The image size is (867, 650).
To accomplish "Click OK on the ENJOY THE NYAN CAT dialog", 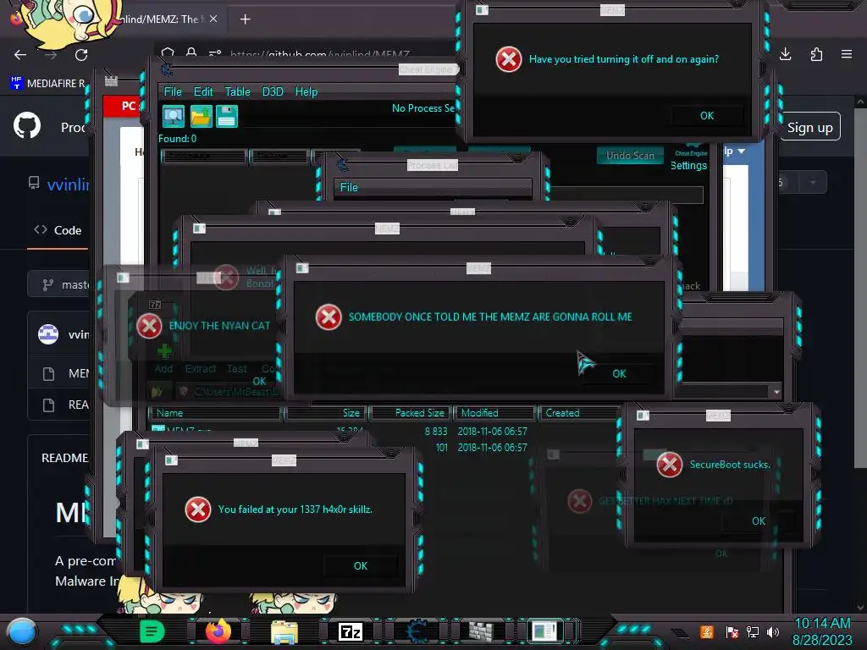I will (x=259, y=382).
